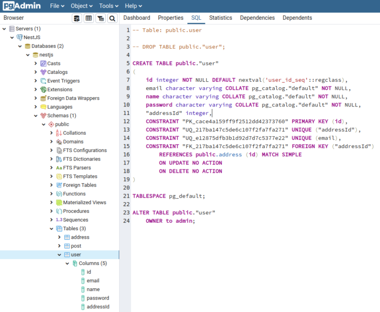Screen dimensions: 380x312
Task: Select the email column in tree
Action: tap(93, 281)
